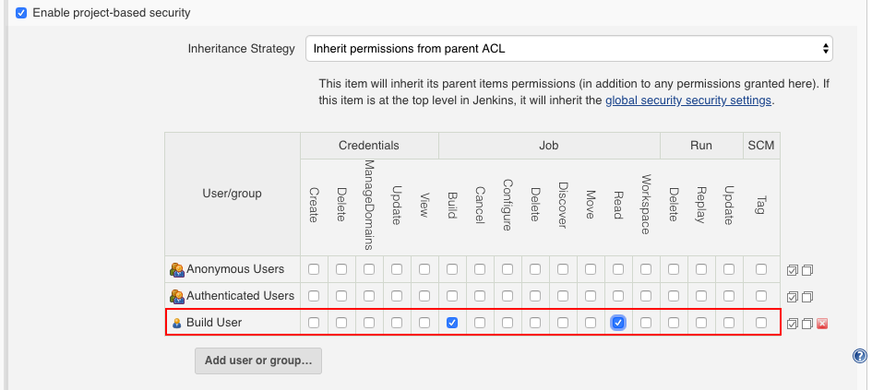The width and height of the screenshot is (872, 390).
Task: Uncheck Job Build for Build User
Action: [x=452, y=322]
